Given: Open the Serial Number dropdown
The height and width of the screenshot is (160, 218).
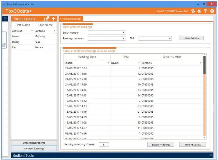Looking at the screenshot, I should [123, 32].
